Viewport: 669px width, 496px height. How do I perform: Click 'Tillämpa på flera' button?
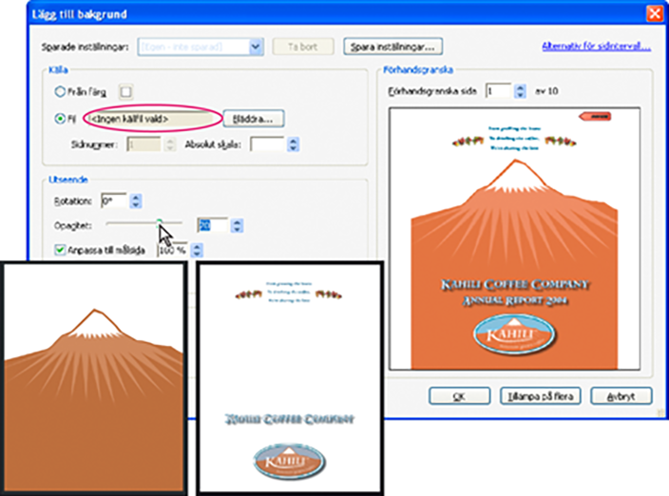(x=540, y=396)
